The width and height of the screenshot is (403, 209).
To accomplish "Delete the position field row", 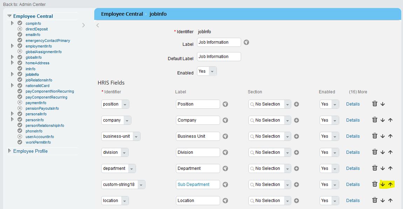I will click(375, 104).
